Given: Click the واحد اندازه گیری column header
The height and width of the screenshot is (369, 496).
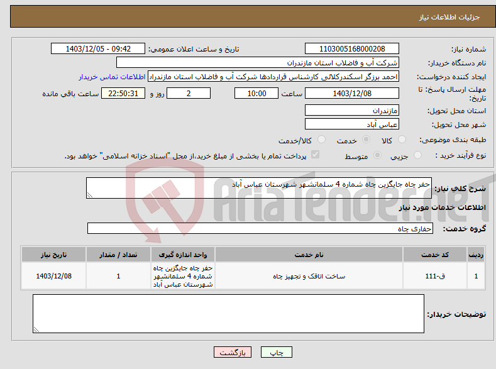Looking at the screenshot, I should pos(182,255).
